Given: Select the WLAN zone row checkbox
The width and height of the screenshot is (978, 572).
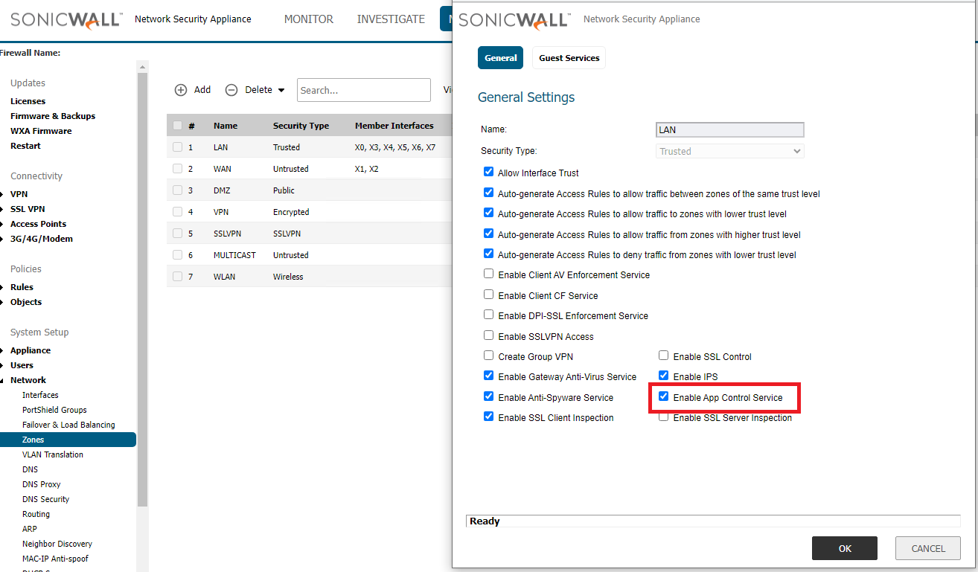Looking at the screenshot, I should click(177, 277).
